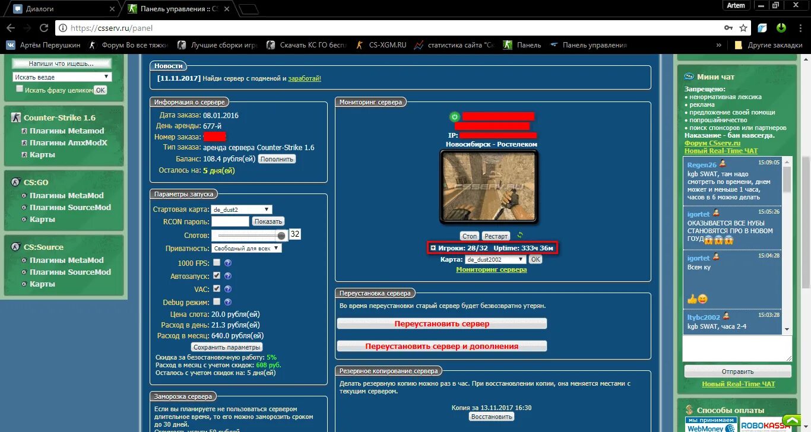Image resolution: width=811 pixels, height=432 pixels.
Task: Open 'Карты' under Counter-Strike 1.6
Action: (42, 154)
